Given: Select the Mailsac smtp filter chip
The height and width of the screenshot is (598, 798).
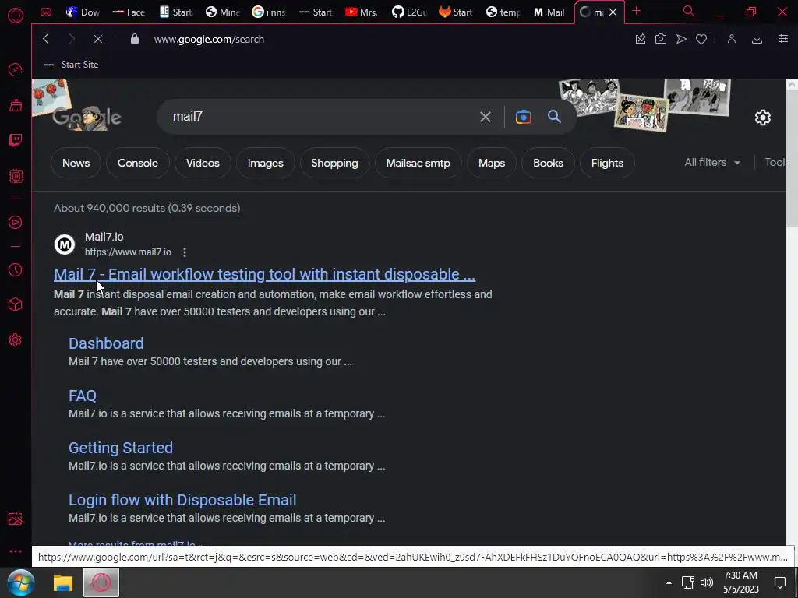Looking at the screenshot, I should point(418,163).
